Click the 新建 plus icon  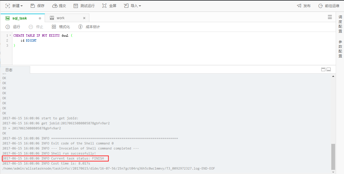click(7, 6)
